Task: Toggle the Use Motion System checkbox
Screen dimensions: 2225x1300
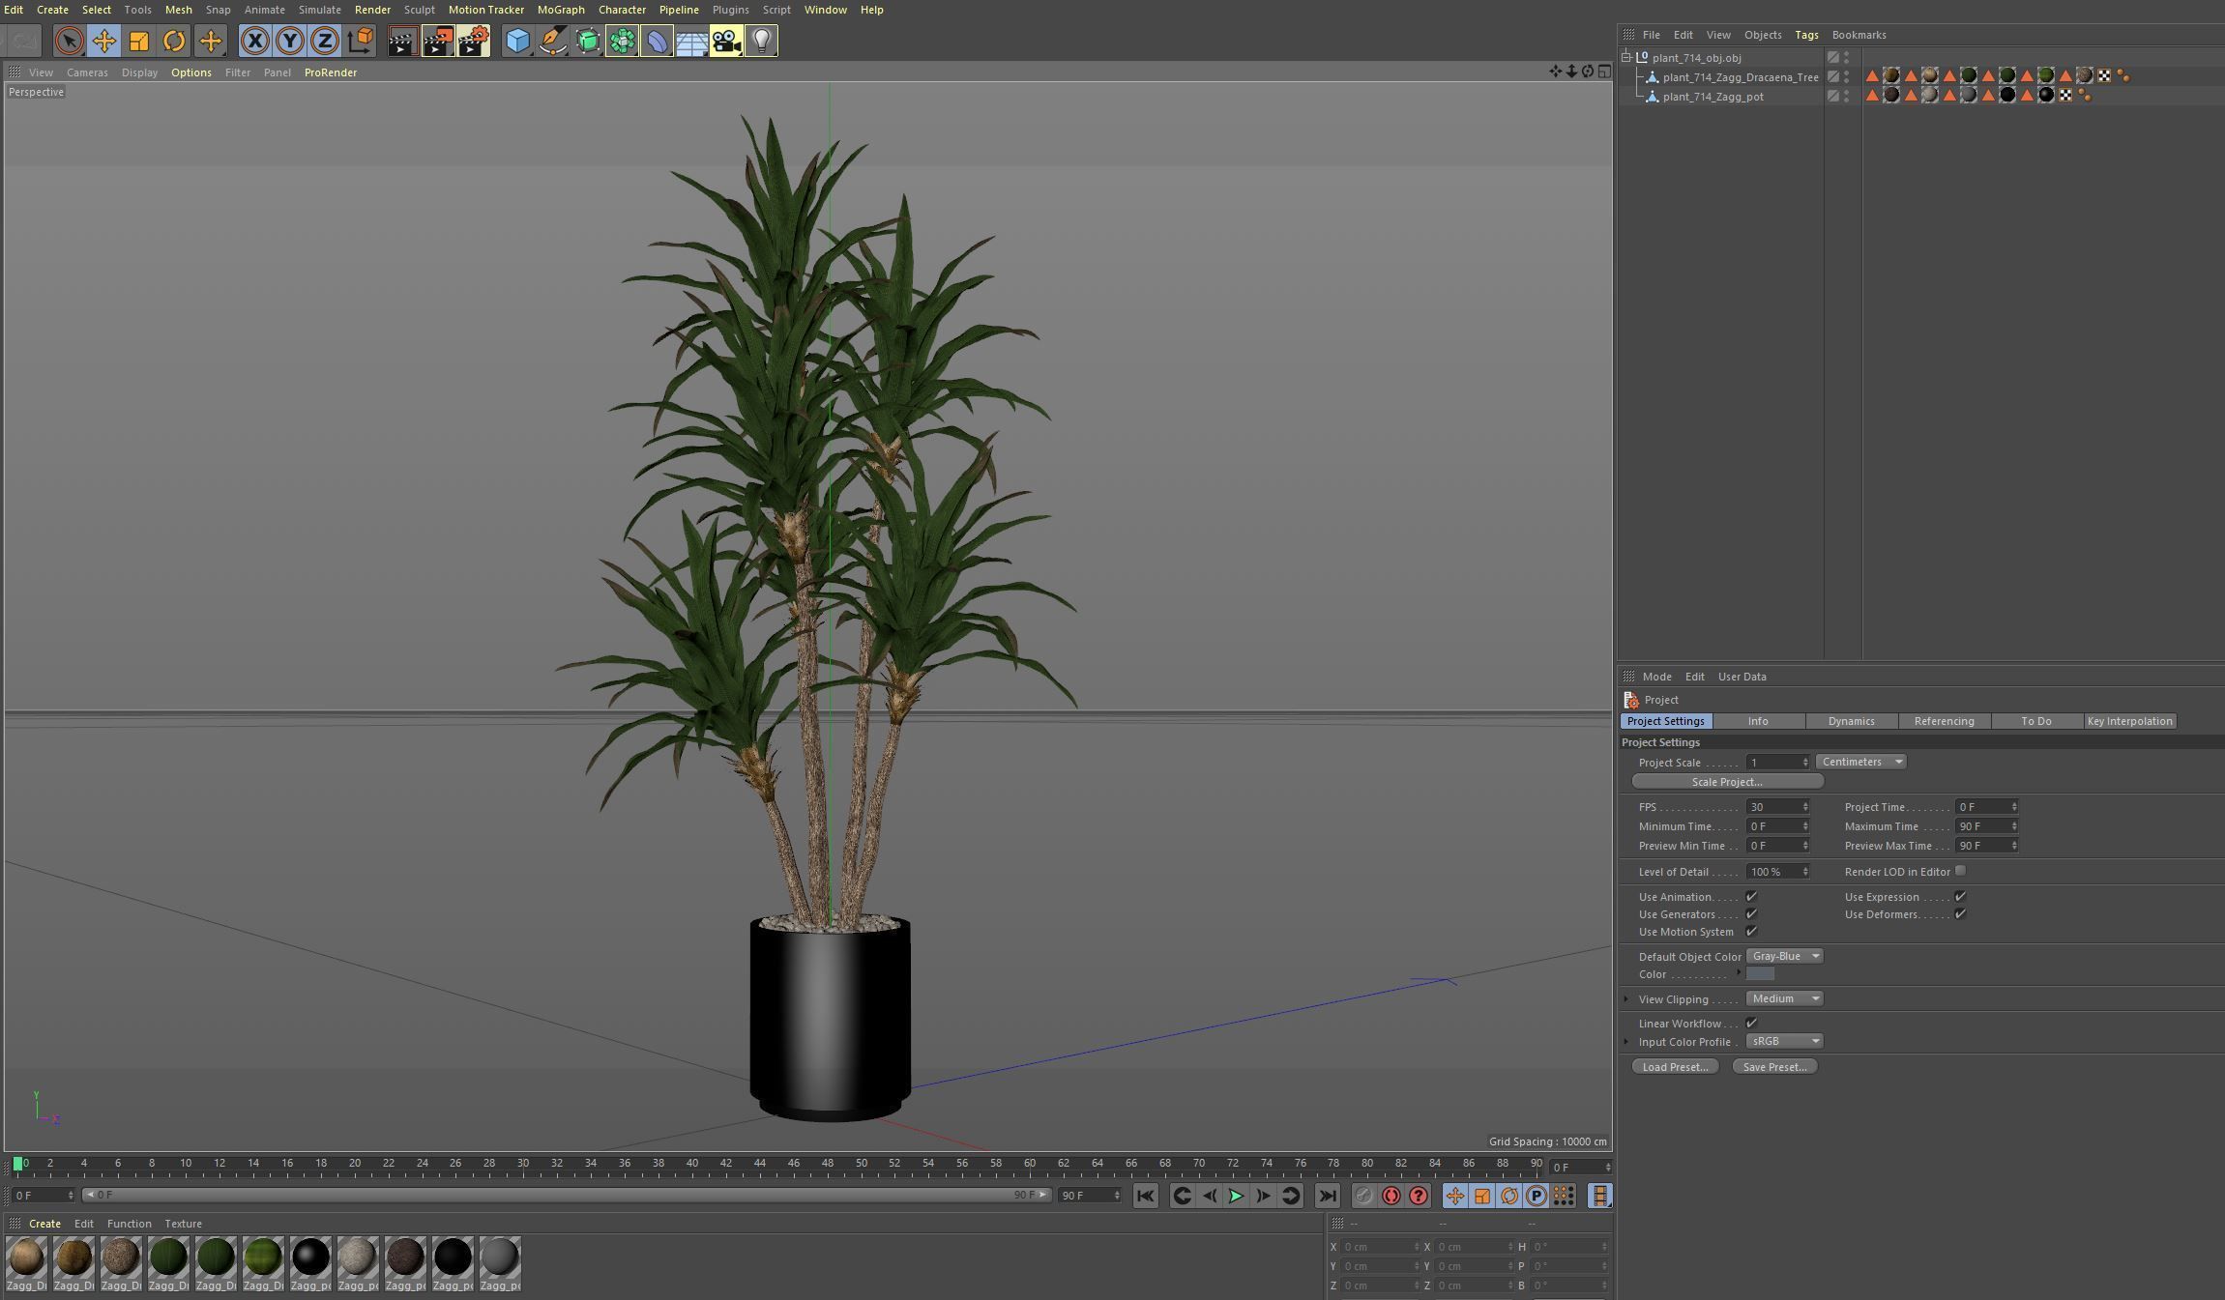Action: tap(1751, 932)
